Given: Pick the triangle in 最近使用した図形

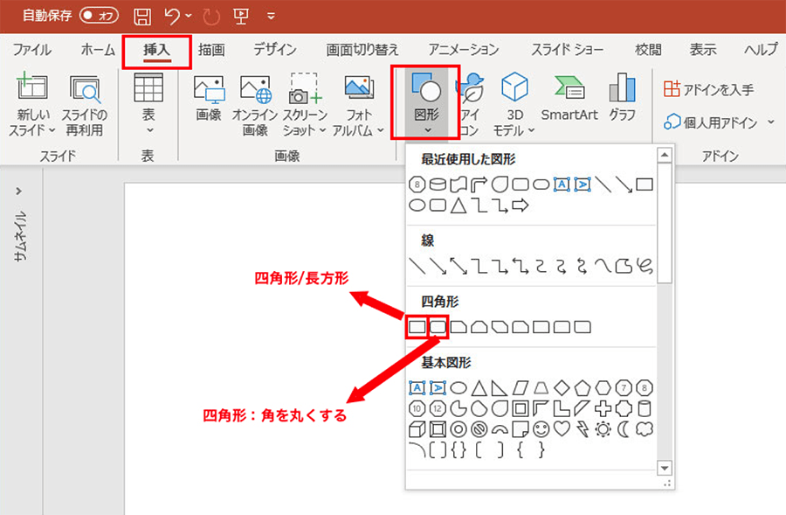Looking at the screenshot, I should click(458, 205).
